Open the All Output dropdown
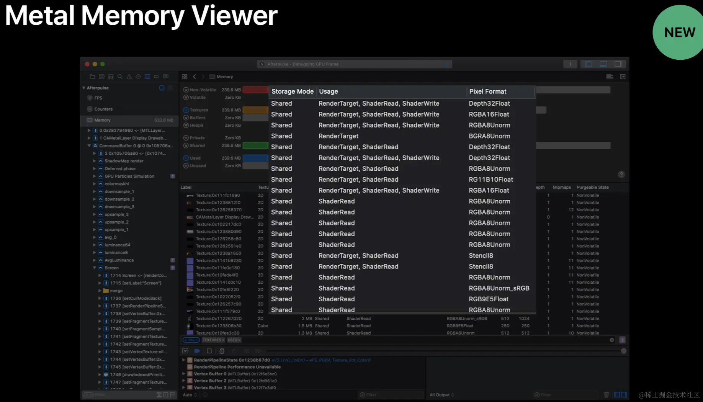The width and height of the screenshot is (703, 402). point(442,395)
